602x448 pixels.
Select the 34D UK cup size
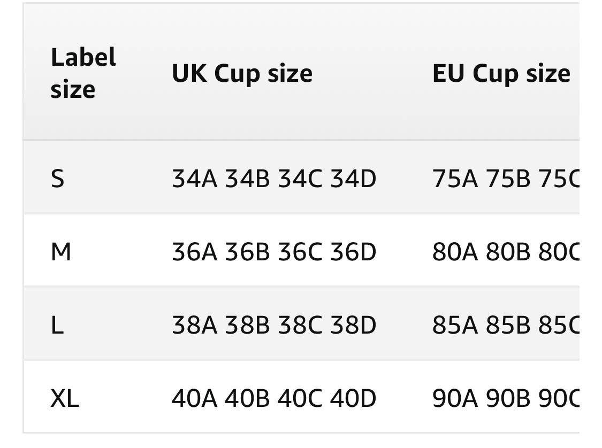click(x=353, y=178)
